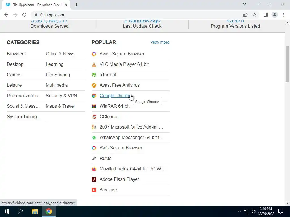Open the Personalization category
This screenshot has width=290, height=217.
pos(22,96)
